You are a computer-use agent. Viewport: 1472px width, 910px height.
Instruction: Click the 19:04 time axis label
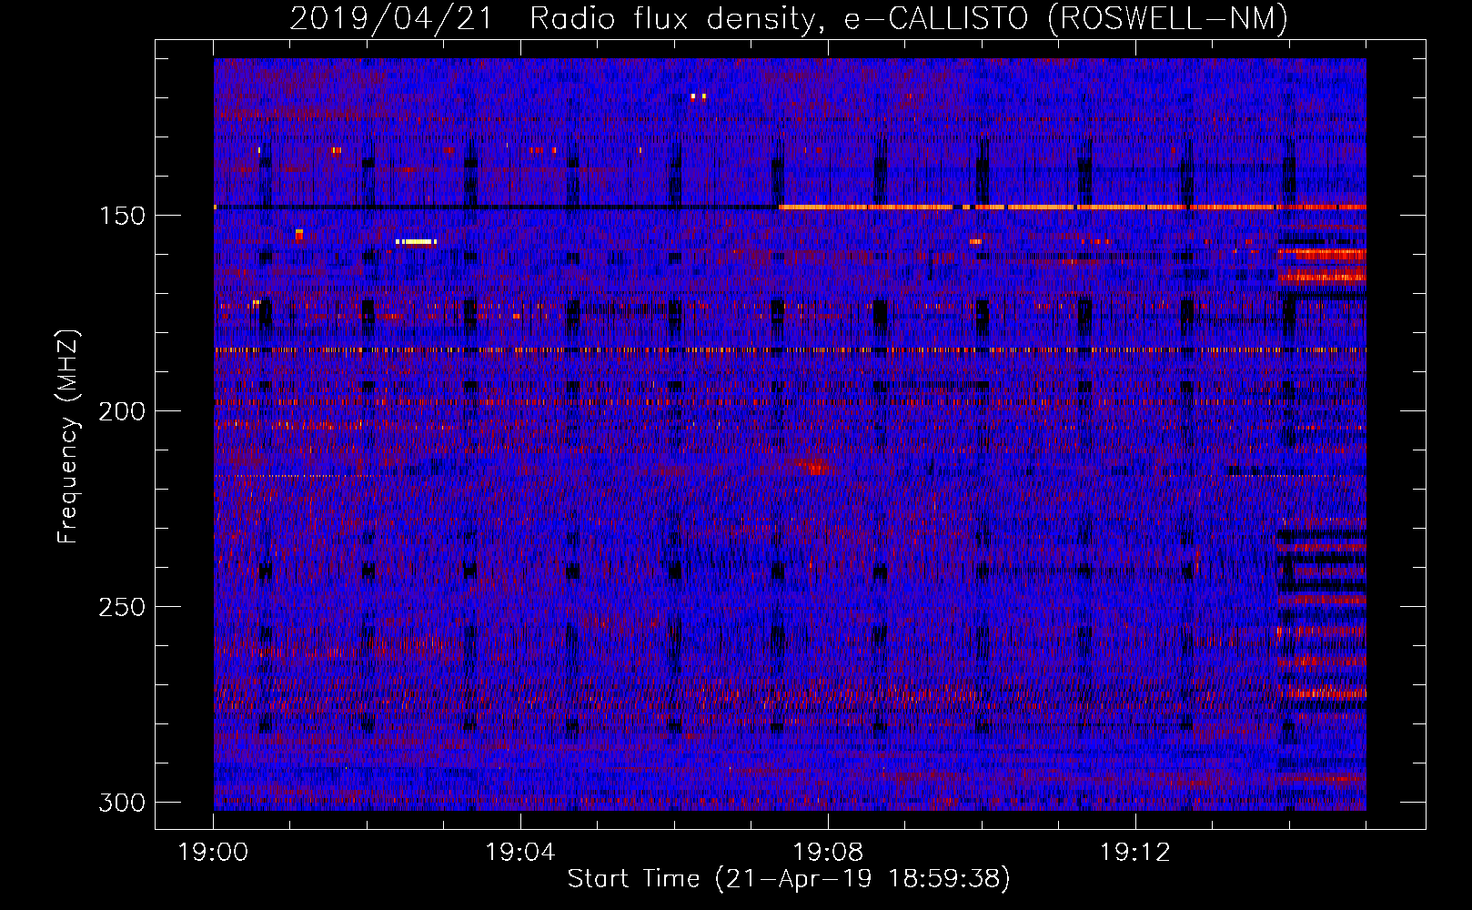tap(520, 853)
